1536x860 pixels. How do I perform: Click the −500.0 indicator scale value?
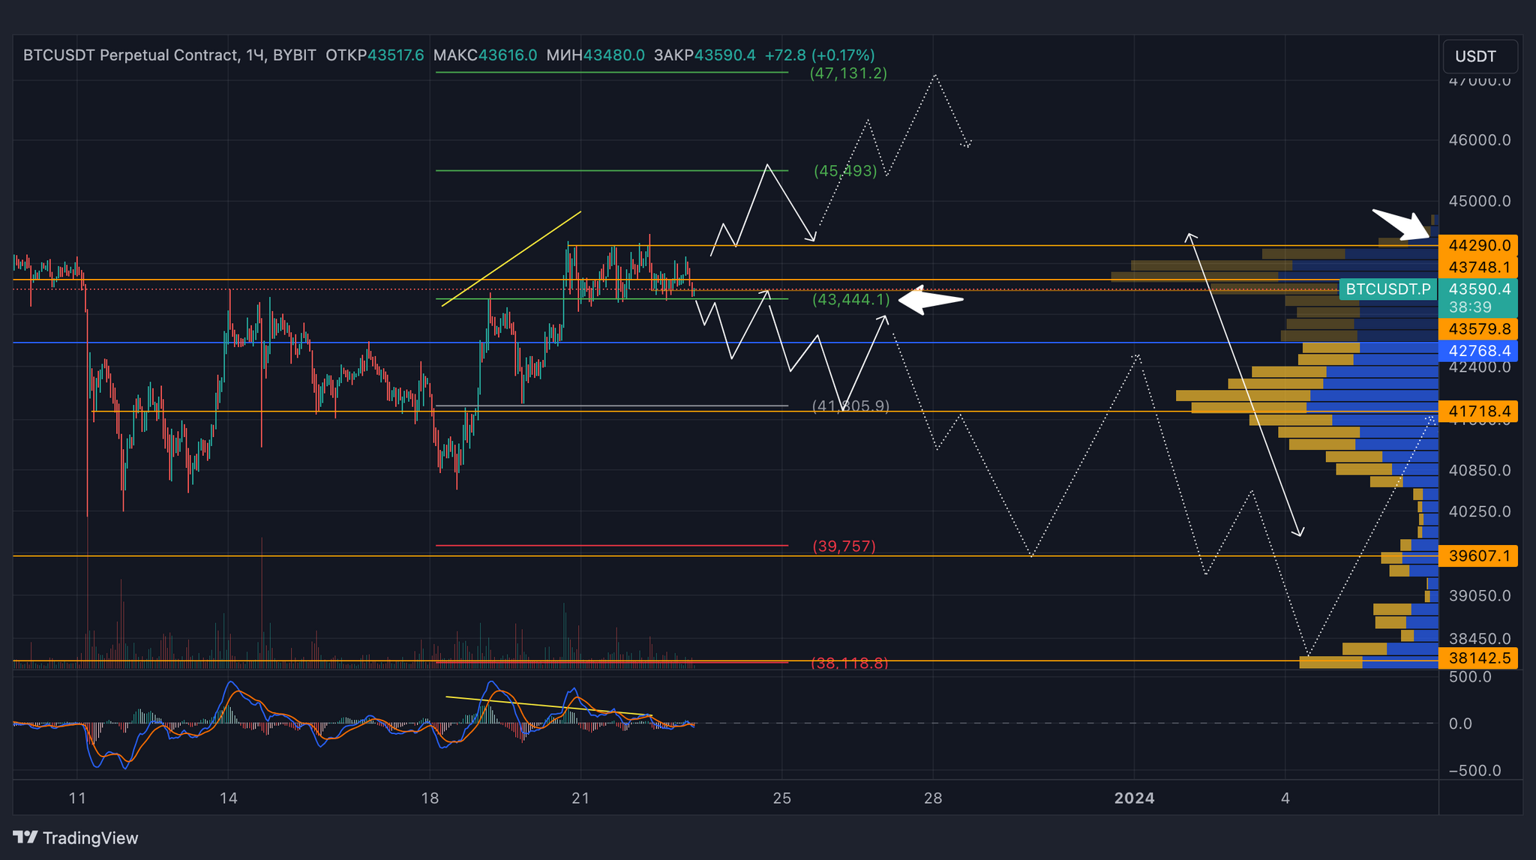click(1475, 770)
